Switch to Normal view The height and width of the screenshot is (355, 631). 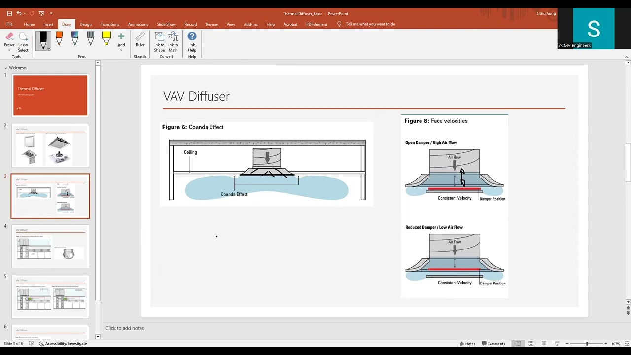point(518,344)
